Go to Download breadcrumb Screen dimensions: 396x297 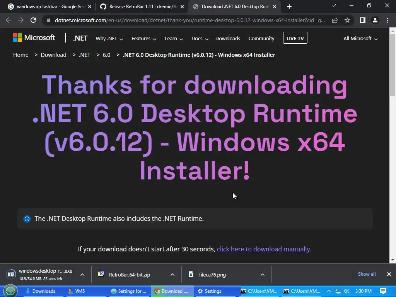point(53,55)
